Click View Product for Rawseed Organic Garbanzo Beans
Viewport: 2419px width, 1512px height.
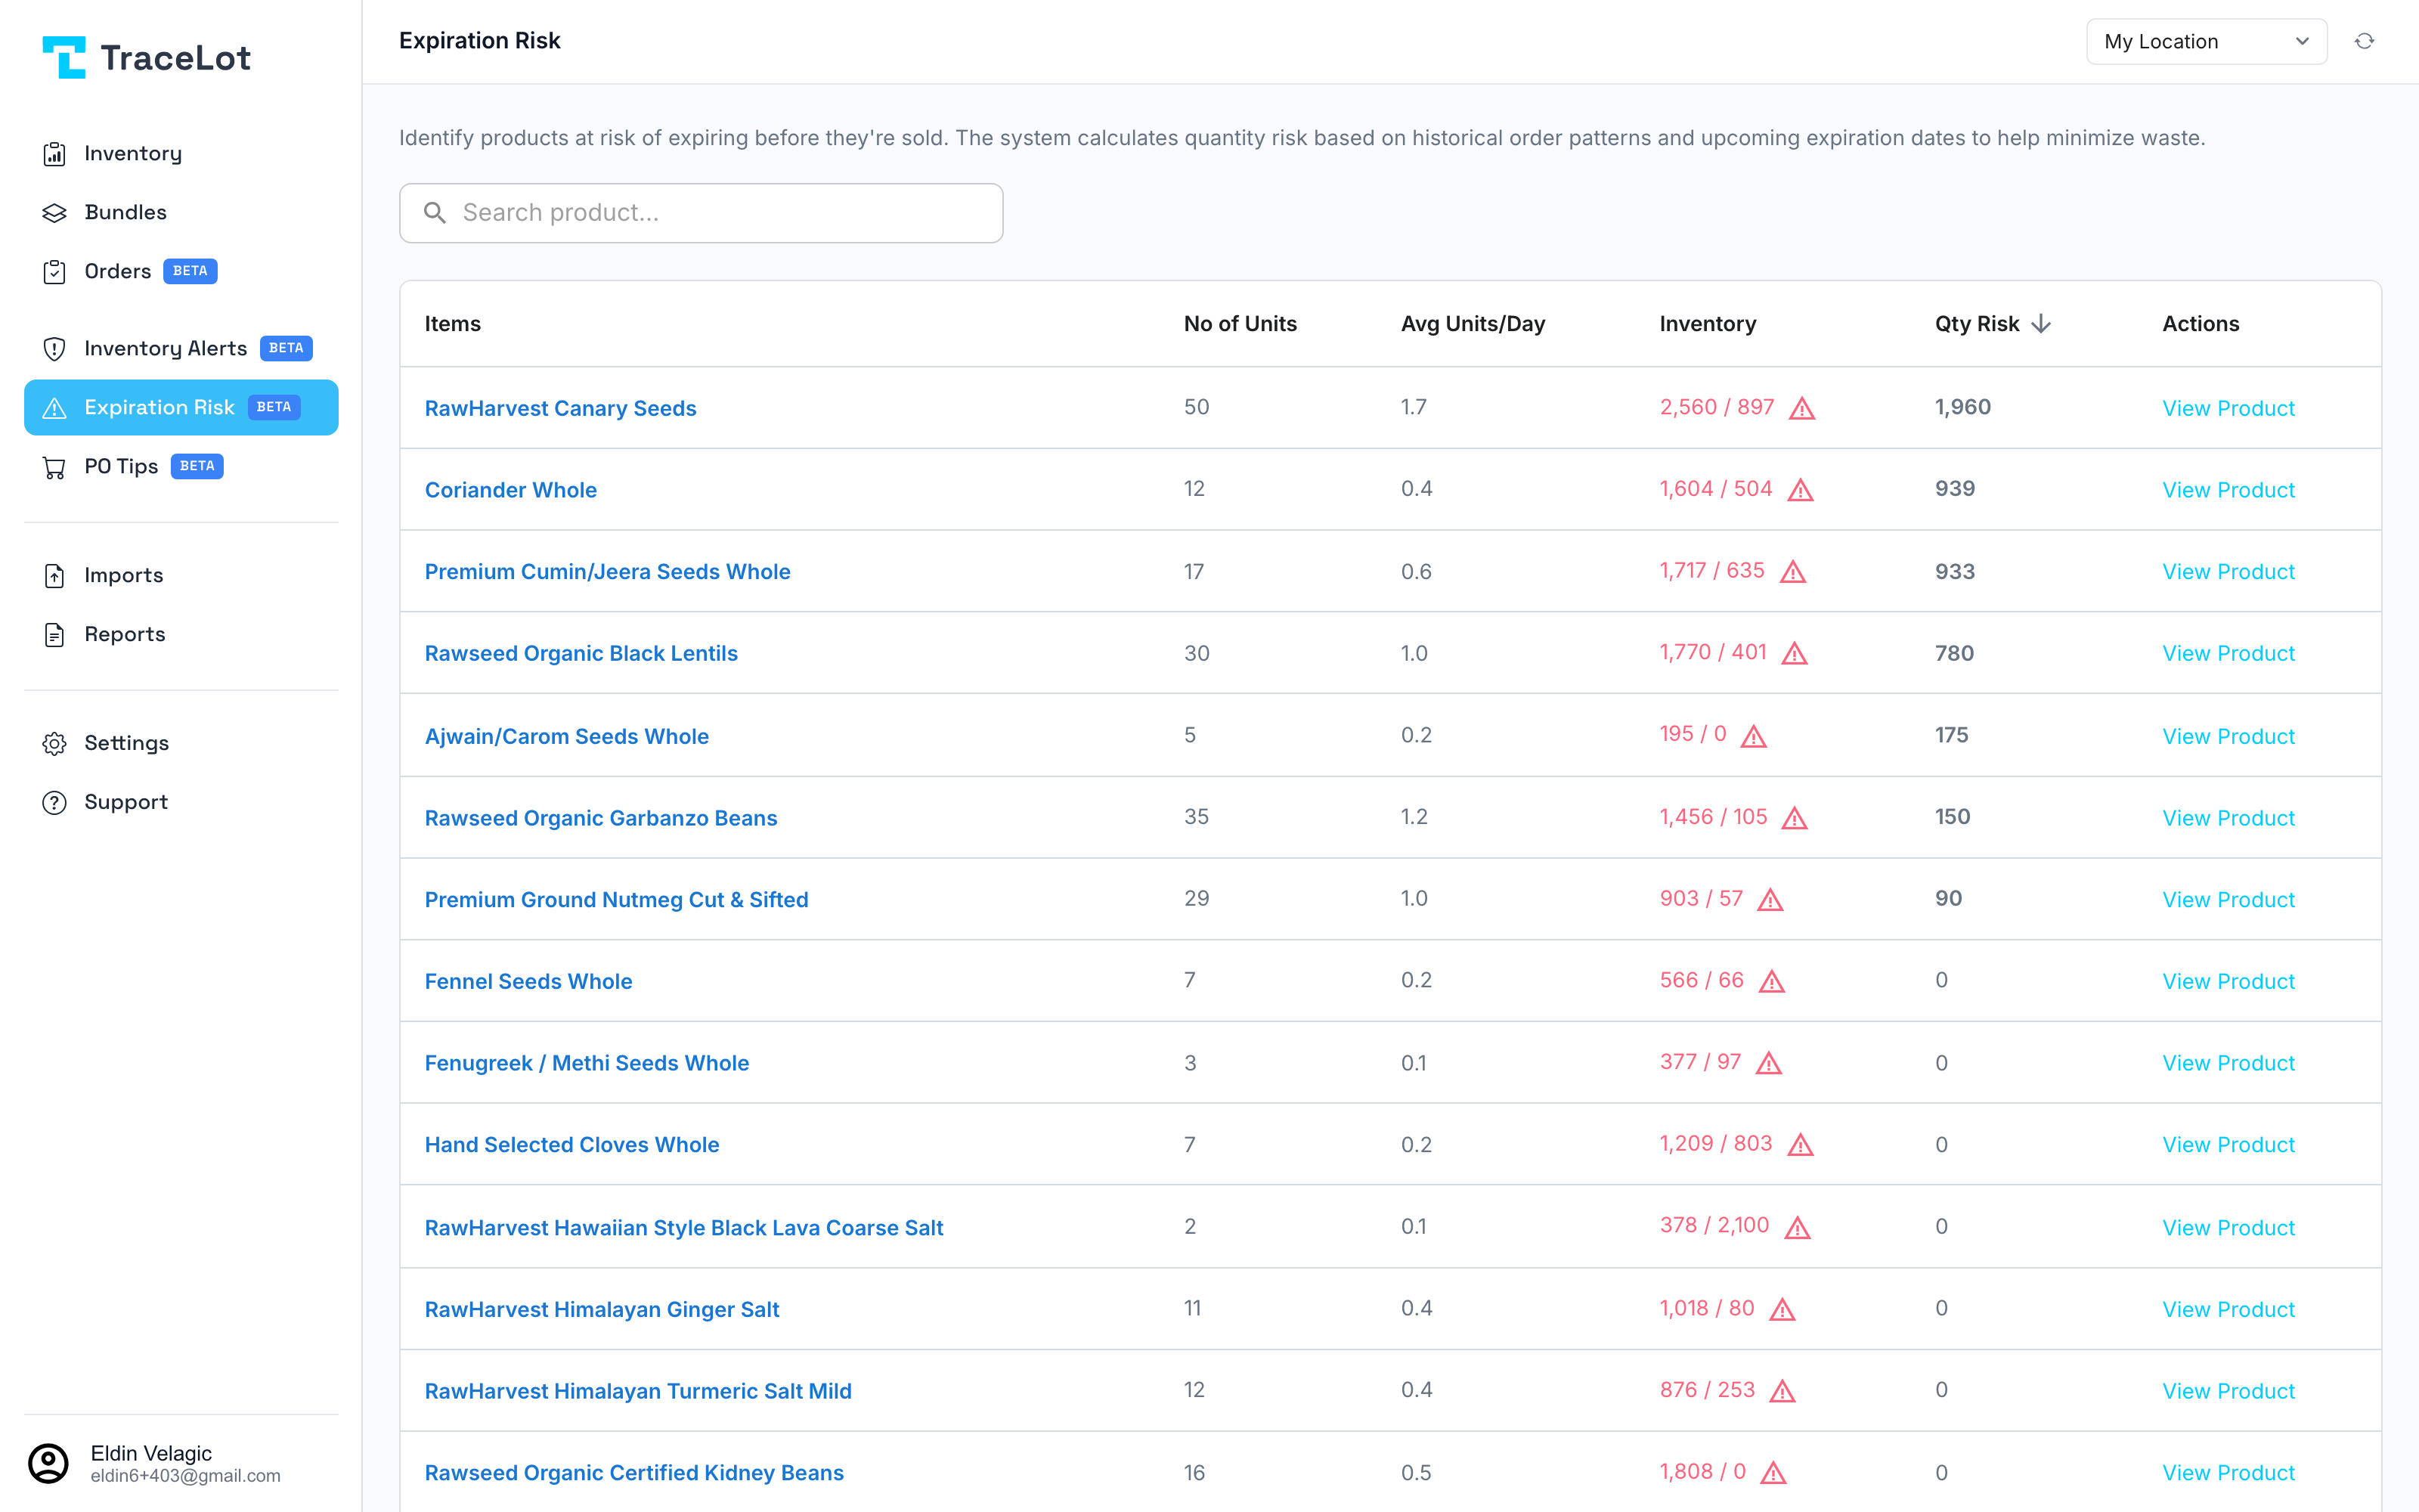pos(2228,819)
